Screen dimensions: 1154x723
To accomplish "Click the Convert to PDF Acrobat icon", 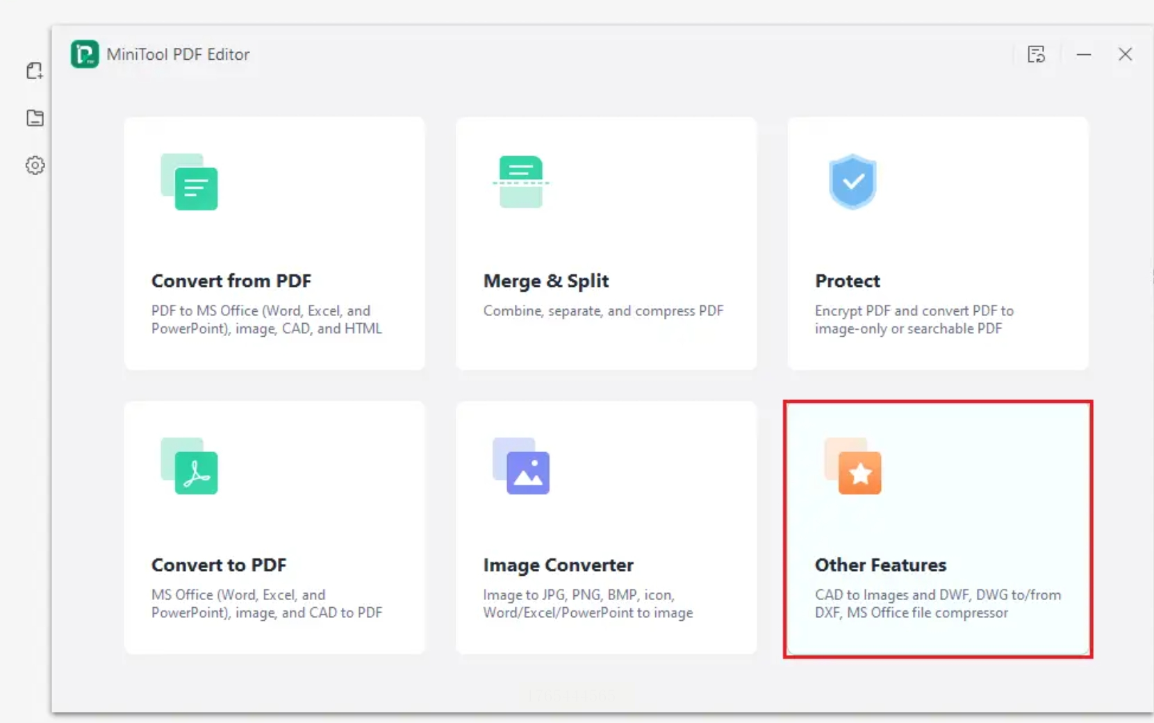I will [189, 465].
